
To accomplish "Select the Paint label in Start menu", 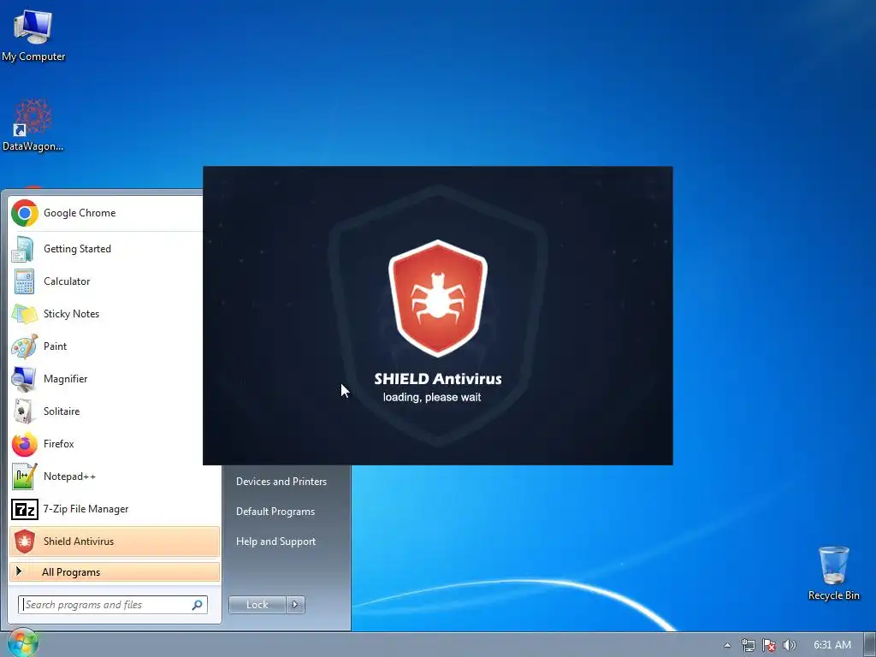I will coord(55,346).
